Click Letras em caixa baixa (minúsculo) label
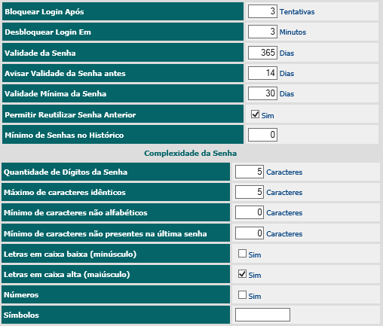The width and height of the screenshot is (383, 326). [70, 254]
